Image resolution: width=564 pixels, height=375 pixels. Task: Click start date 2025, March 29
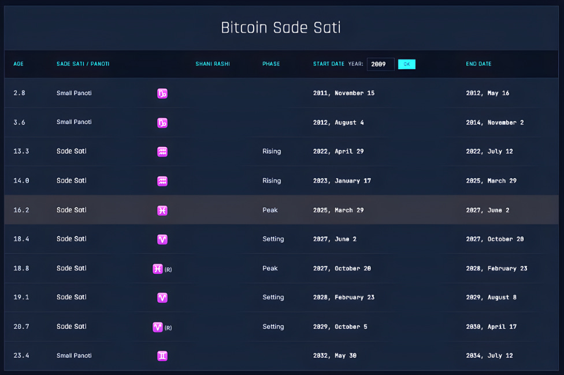coord(338,210)
